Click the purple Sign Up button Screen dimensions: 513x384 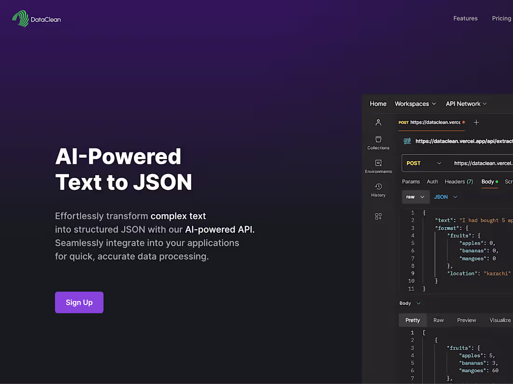[79, 303]
